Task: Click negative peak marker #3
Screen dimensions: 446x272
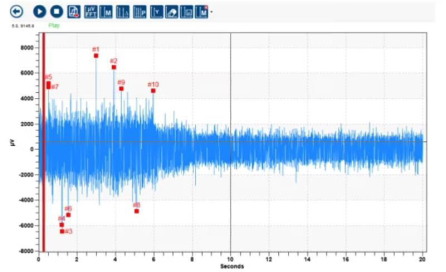Action: [62, 231]
